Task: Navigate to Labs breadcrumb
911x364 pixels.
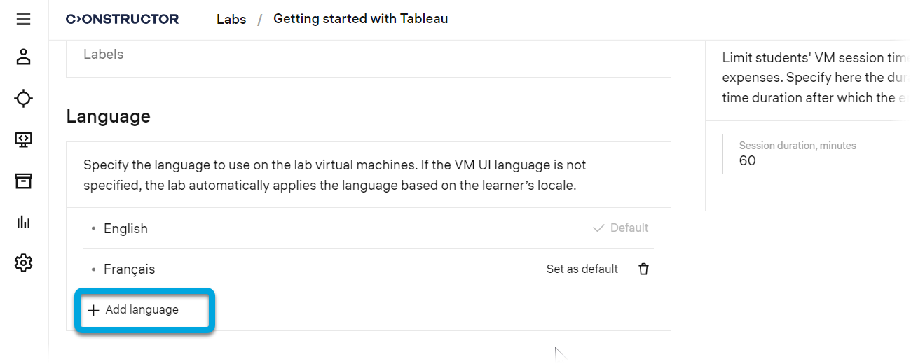Action: coord(231,20)
